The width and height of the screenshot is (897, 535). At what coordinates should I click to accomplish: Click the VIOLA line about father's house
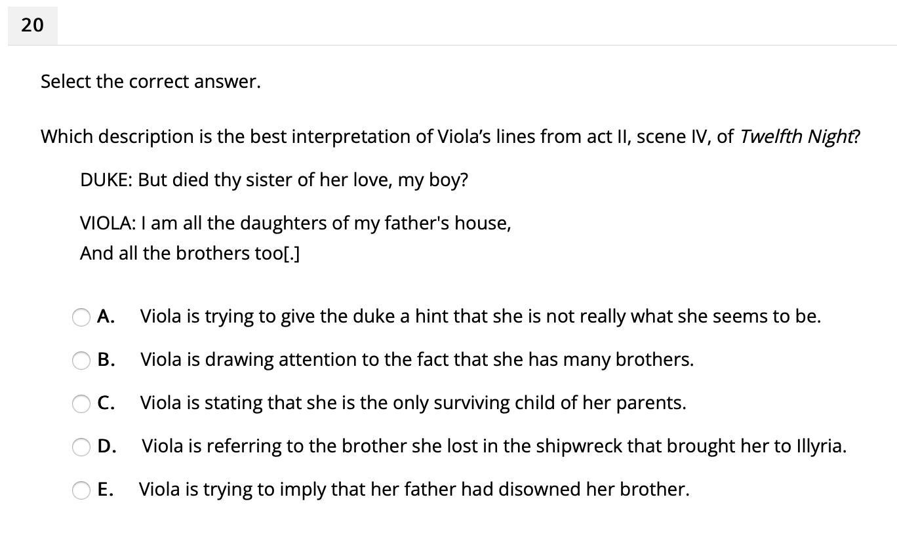(x=295, y=224)
